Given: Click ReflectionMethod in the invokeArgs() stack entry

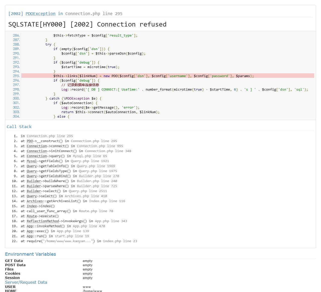Looking at the screenshot, I should coord(43,221).
